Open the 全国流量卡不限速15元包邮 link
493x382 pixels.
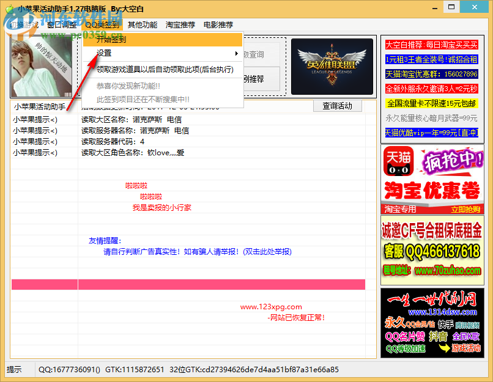[431, 103]
